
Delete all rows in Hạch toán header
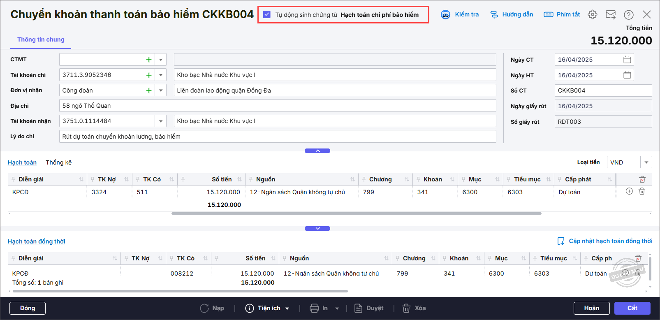[x=642, y=179]
